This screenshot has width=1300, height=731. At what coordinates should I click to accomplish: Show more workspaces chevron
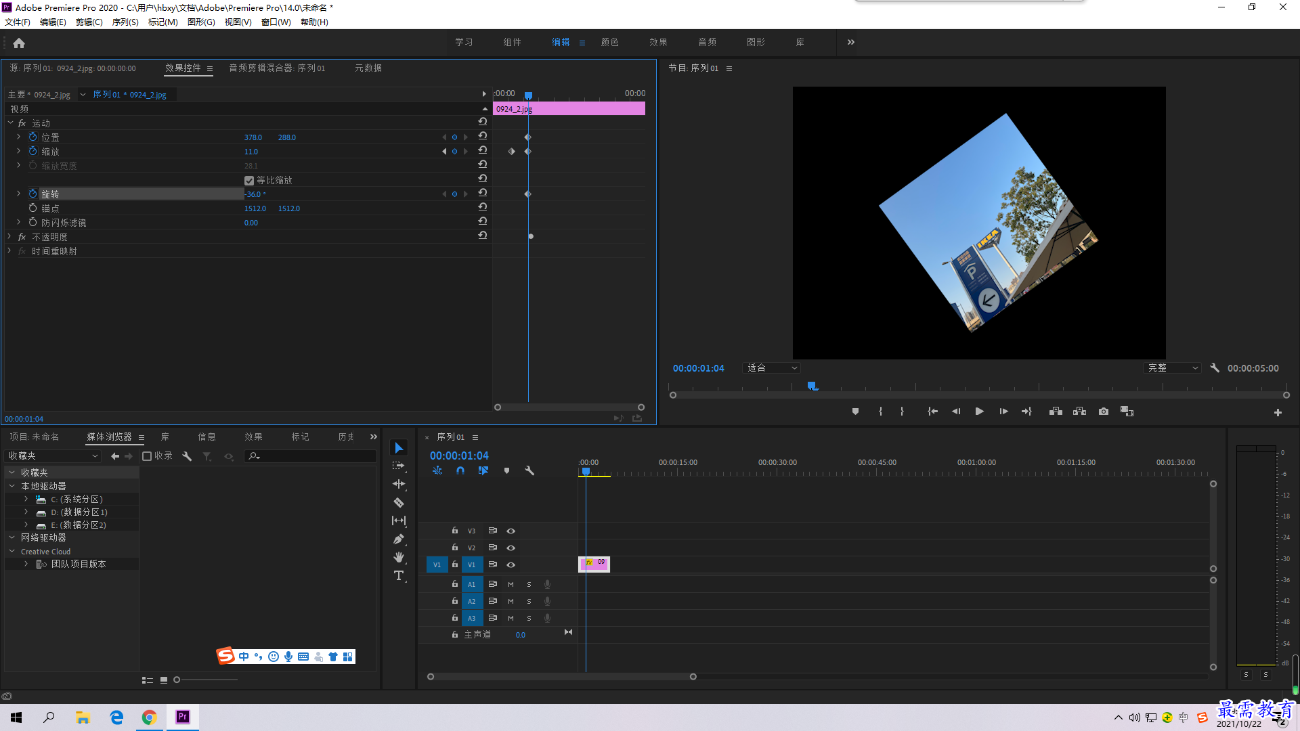pyautogui.click(x=851, y=42)
